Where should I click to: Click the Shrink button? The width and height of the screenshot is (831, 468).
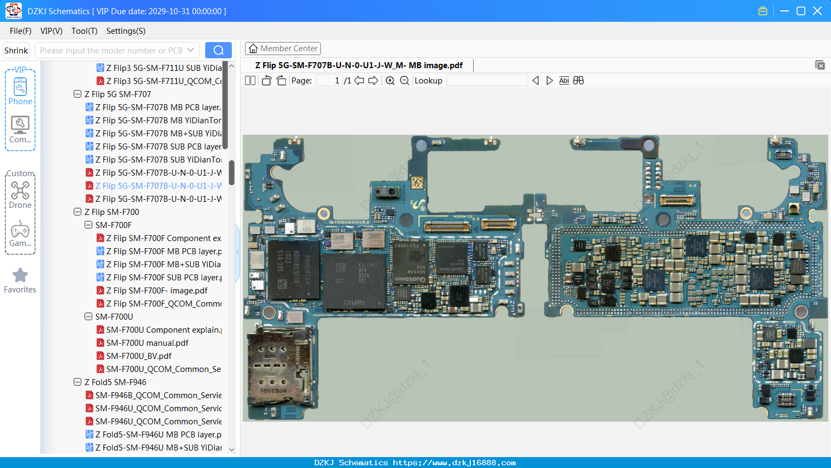(x=16, y=50)
